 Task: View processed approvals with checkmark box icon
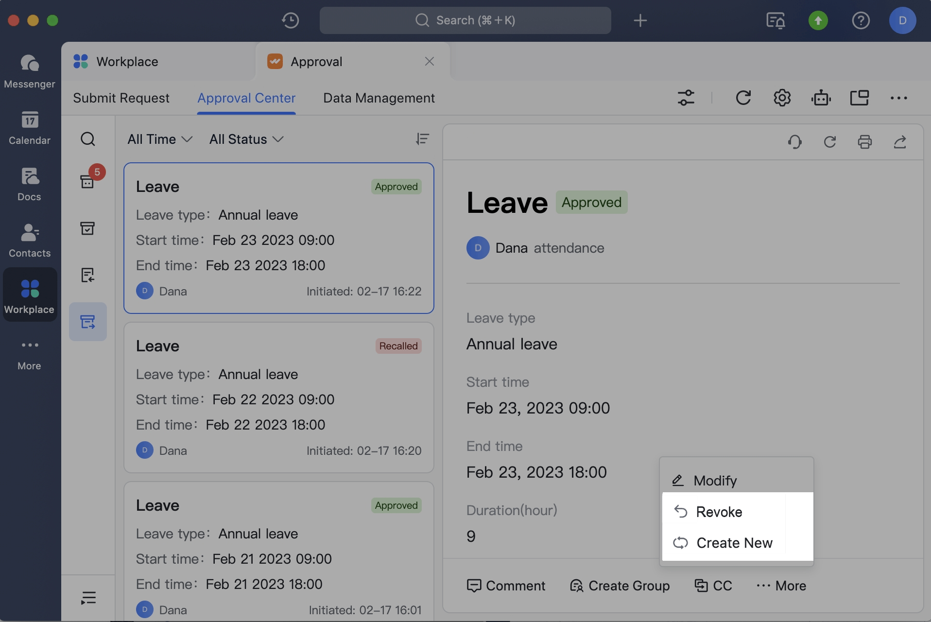click(x=88, y=228)
